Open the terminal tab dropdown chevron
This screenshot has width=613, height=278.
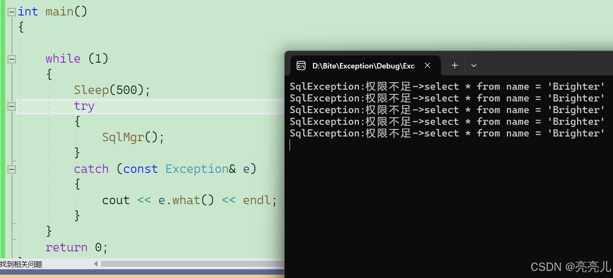click(473, 66)
